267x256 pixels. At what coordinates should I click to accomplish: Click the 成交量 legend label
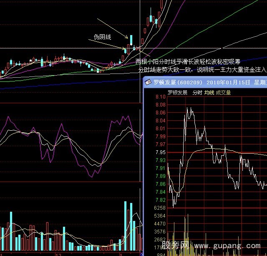coord(223,93)
